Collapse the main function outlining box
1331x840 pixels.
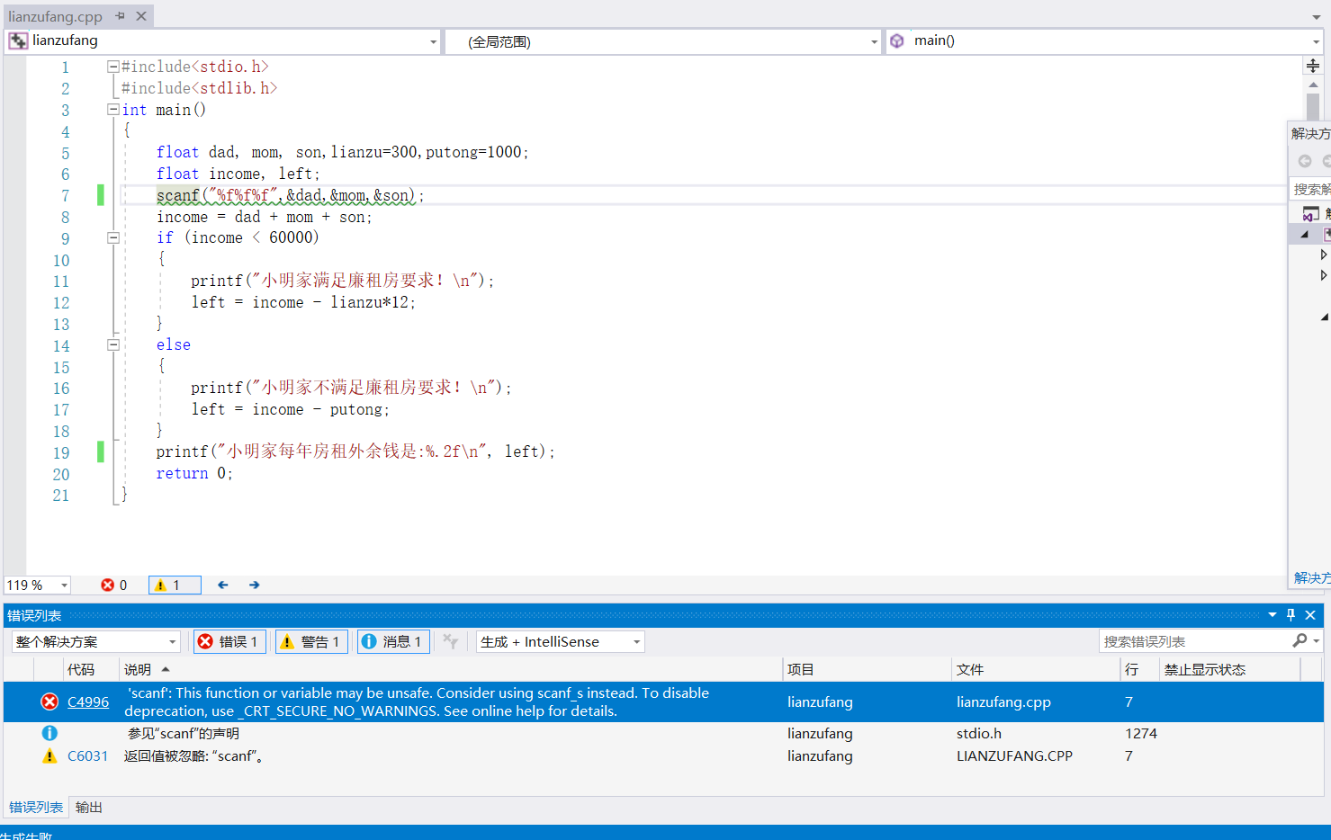(113, 109)
